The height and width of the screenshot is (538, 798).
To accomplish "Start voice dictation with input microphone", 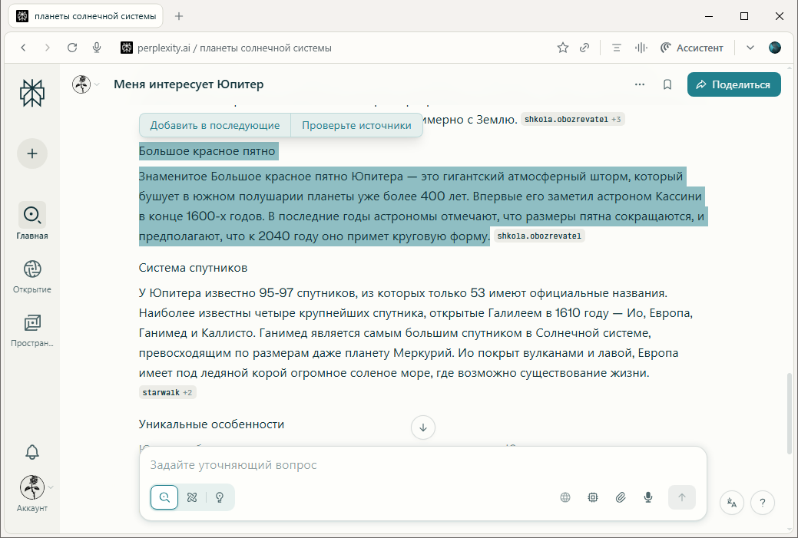I will point(648,497).
